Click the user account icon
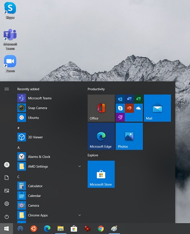This screenshot has height=234, width=190. tap(7, 165)
